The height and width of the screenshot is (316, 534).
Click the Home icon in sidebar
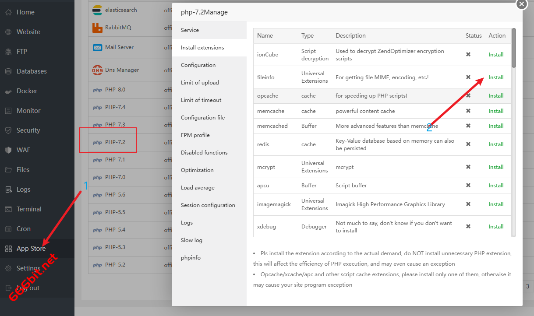8,12
